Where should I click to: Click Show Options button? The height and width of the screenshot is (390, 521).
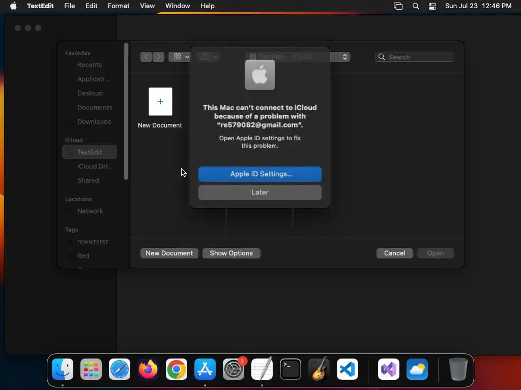(231, 253)
